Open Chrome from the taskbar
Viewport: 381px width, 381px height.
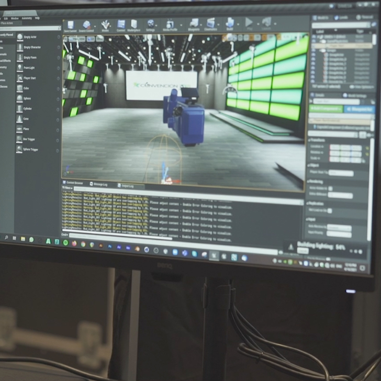(x=83, y=244)
